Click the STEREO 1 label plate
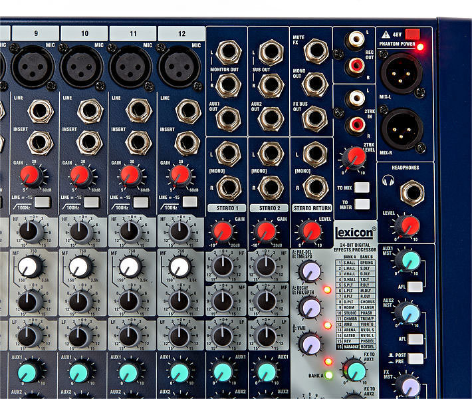The width and height of the screenshot is (472, 399). click(x=227, y=208)
